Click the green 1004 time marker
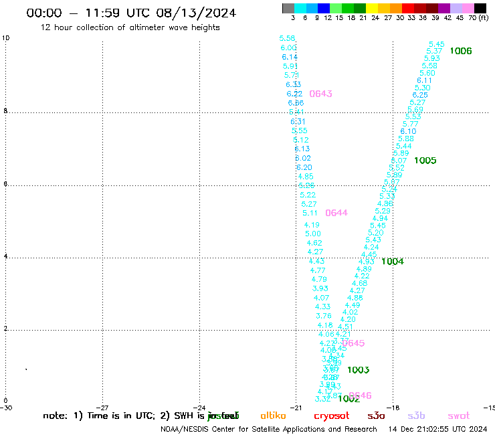 393,262
